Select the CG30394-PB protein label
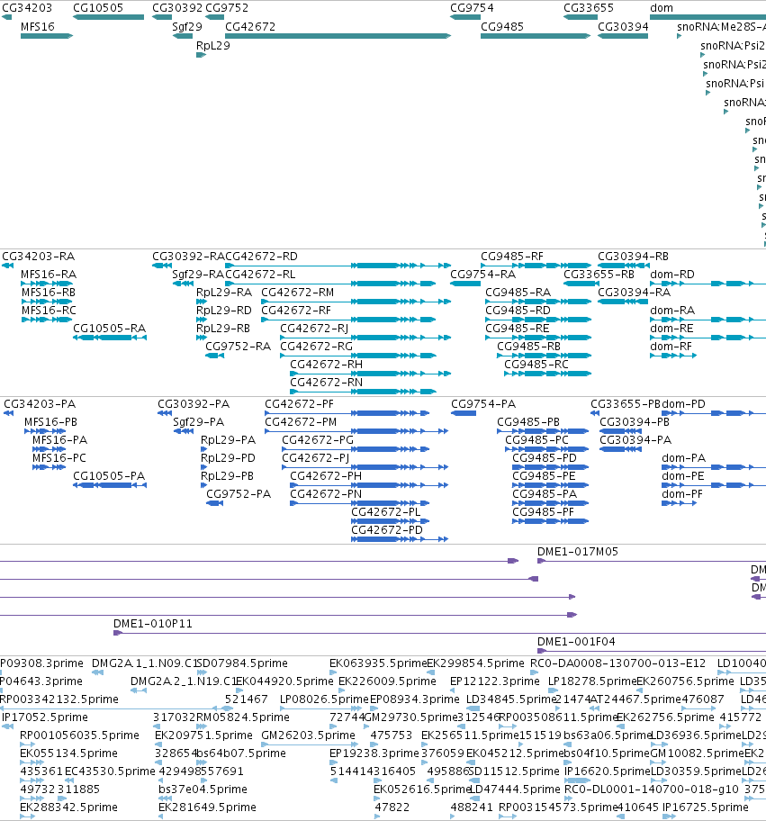Screen dimensions: 766x821 pos(635,422)
